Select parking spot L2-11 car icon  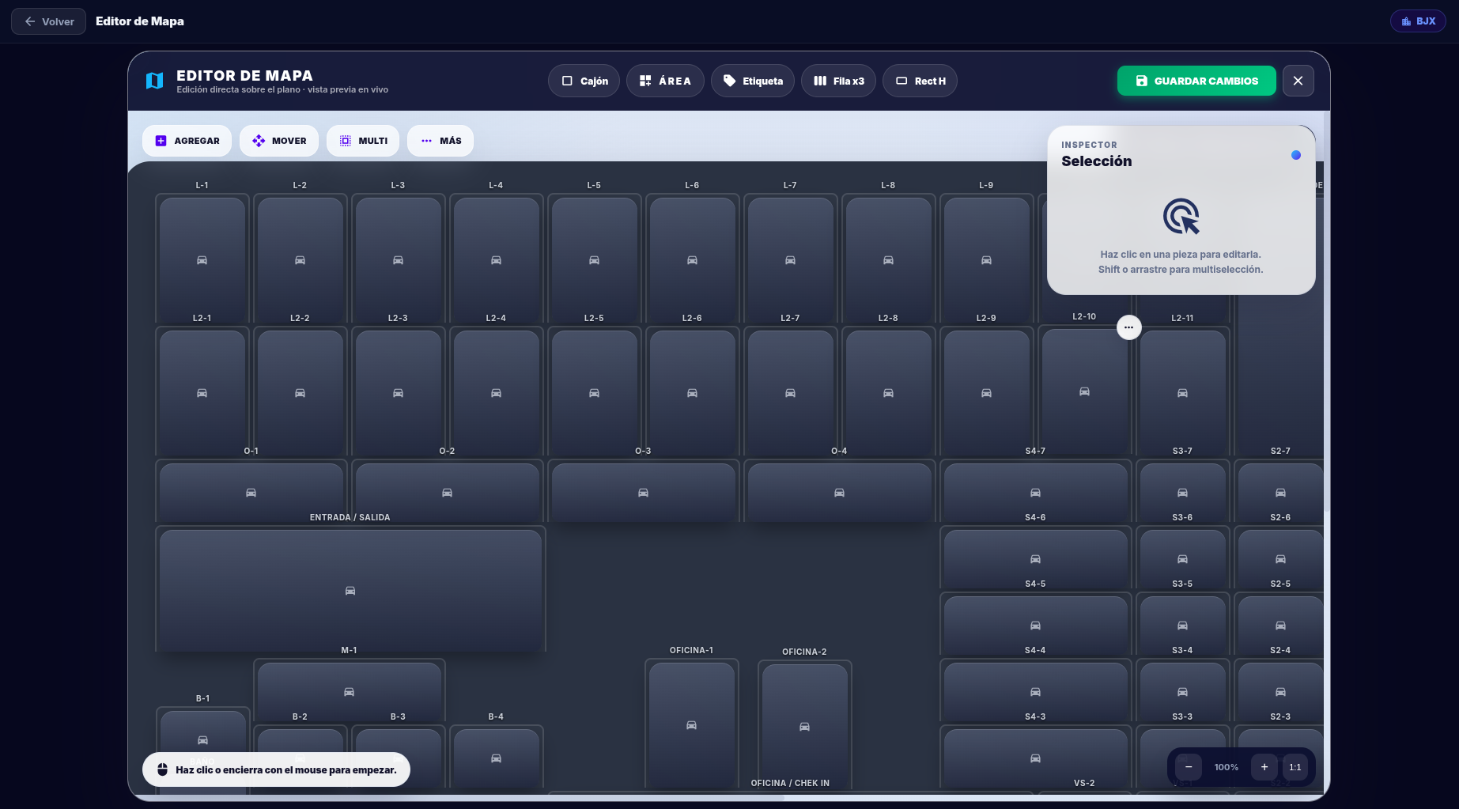coord(1182,393)
